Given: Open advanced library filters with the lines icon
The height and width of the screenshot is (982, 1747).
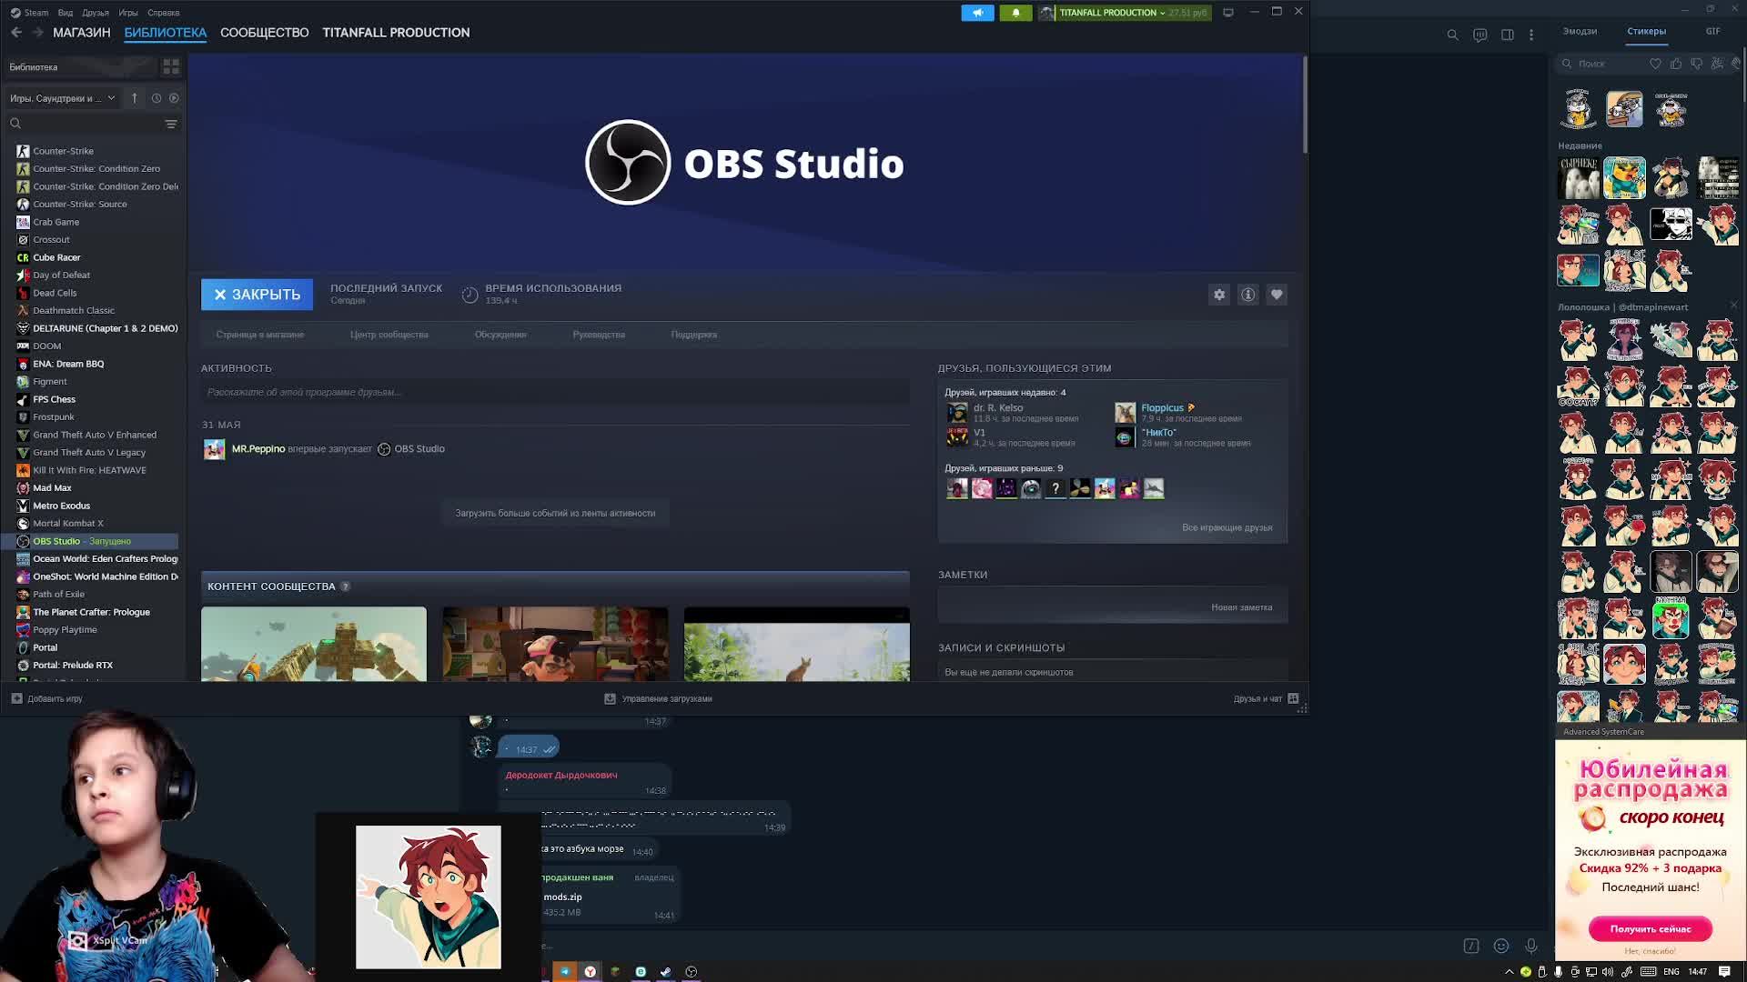Looking at the screenshot, I should (x=171, y=124).
